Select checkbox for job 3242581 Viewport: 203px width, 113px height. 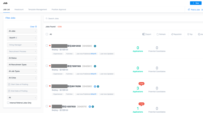pyautogui.click(x=47, y=66)
